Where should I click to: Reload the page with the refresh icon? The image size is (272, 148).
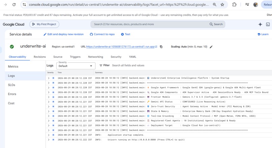14,5
